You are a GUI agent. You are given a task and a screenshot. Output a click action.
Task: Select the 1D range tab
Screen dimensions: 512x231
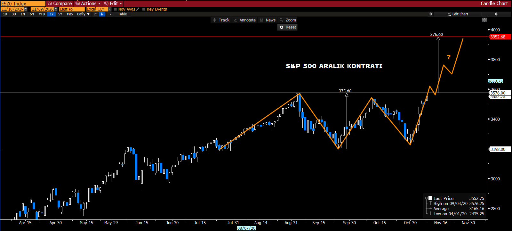coord(5,14)
